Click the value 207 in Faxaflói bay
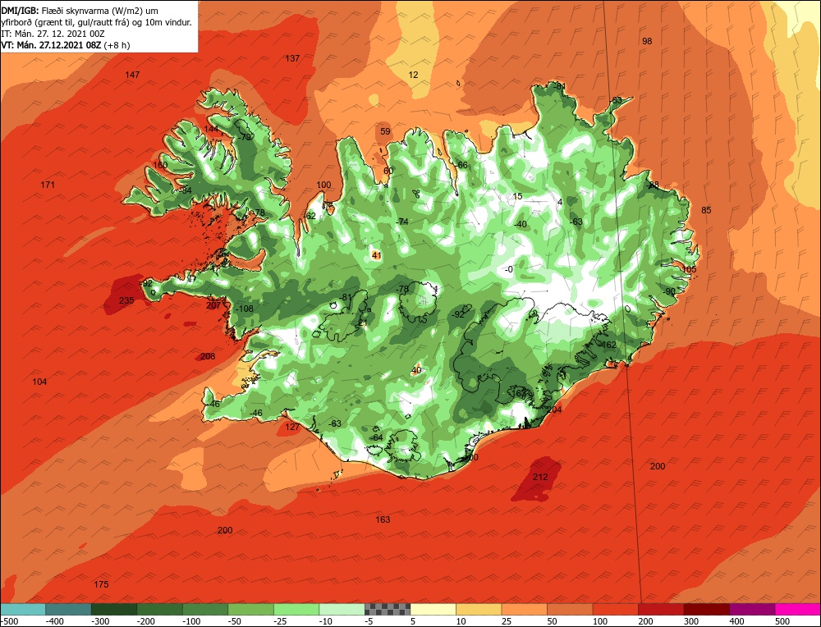Screen dimensions: 821x627 pos(213,305)
